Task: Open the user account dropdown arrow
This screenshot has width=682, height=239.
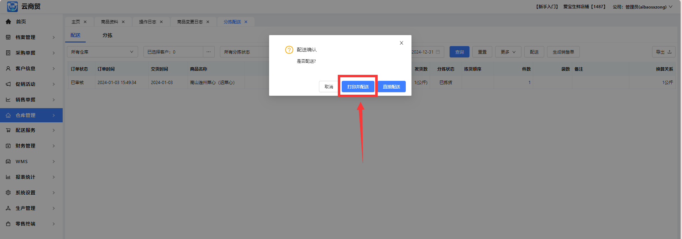Action: (671, 7)
